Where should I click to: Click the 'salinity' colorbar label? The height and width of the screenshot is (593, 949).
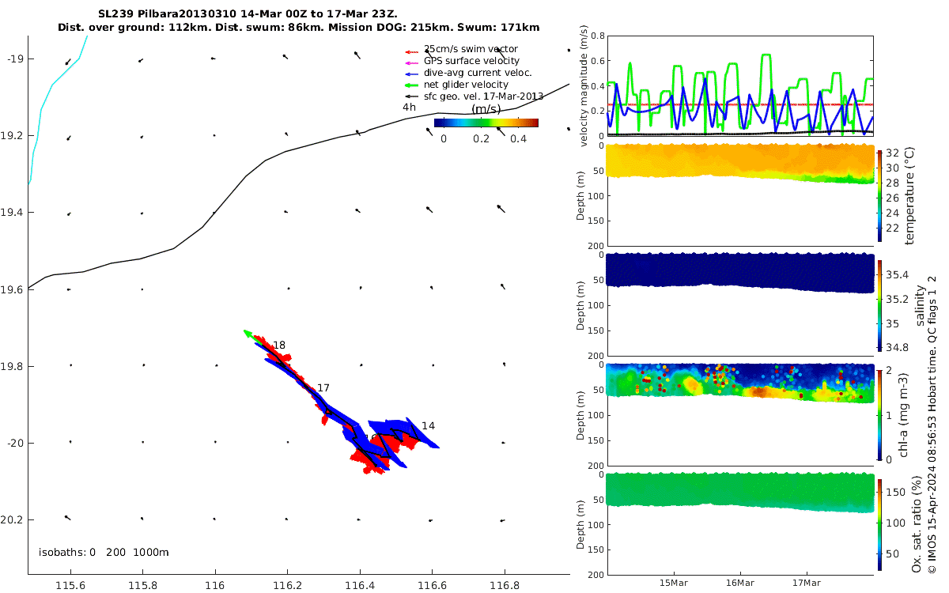coord(919,305)
